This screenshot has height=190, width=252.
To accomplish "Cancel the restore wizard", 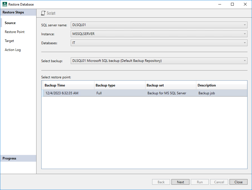I will tap(219, 182).
